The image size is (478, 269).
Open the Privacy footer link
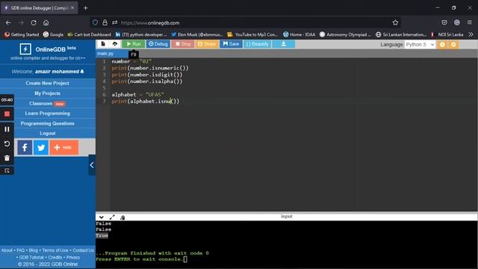pos(73,257)
